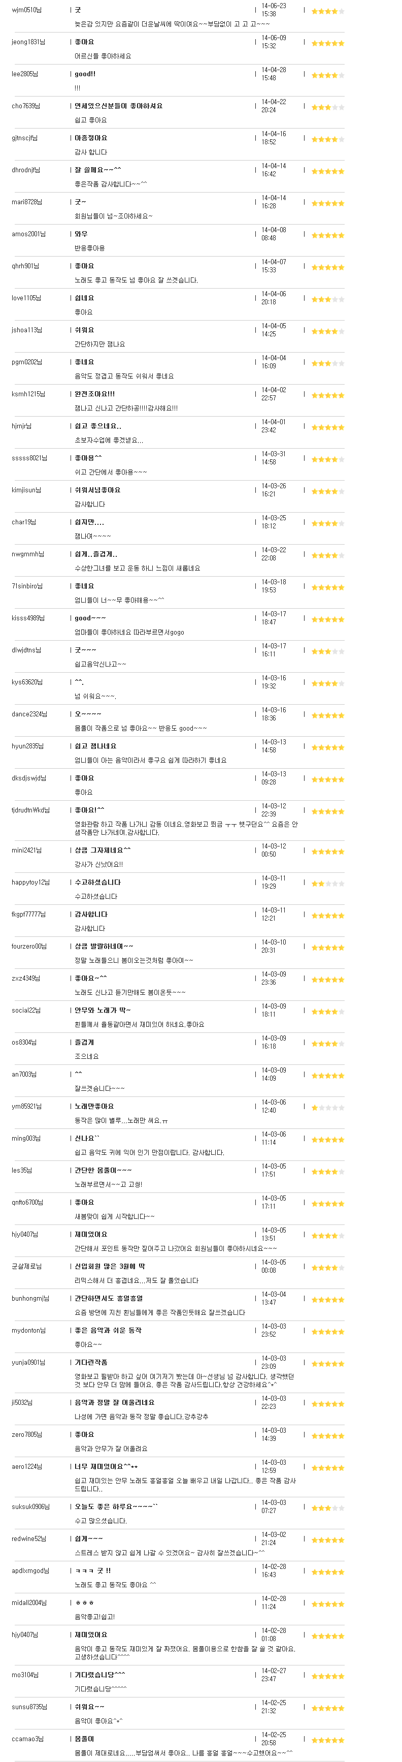Image resolution: width=402 pixels, height=1762 pixels.
Task: Click star rating on wjm0510's review
Action: point(327,11)
